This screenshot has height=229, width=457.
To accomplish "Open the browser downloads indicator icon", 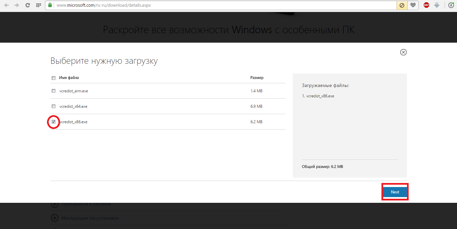I will [451, 5].
